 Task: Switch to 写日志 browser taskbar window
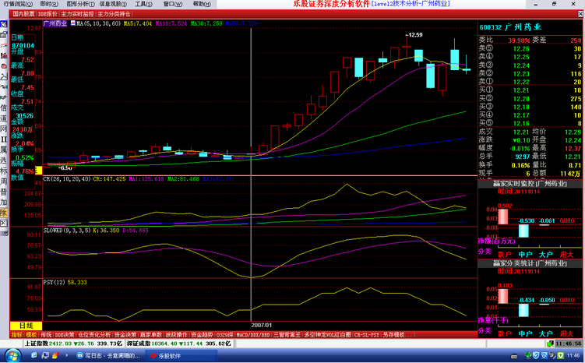[108, 356]
